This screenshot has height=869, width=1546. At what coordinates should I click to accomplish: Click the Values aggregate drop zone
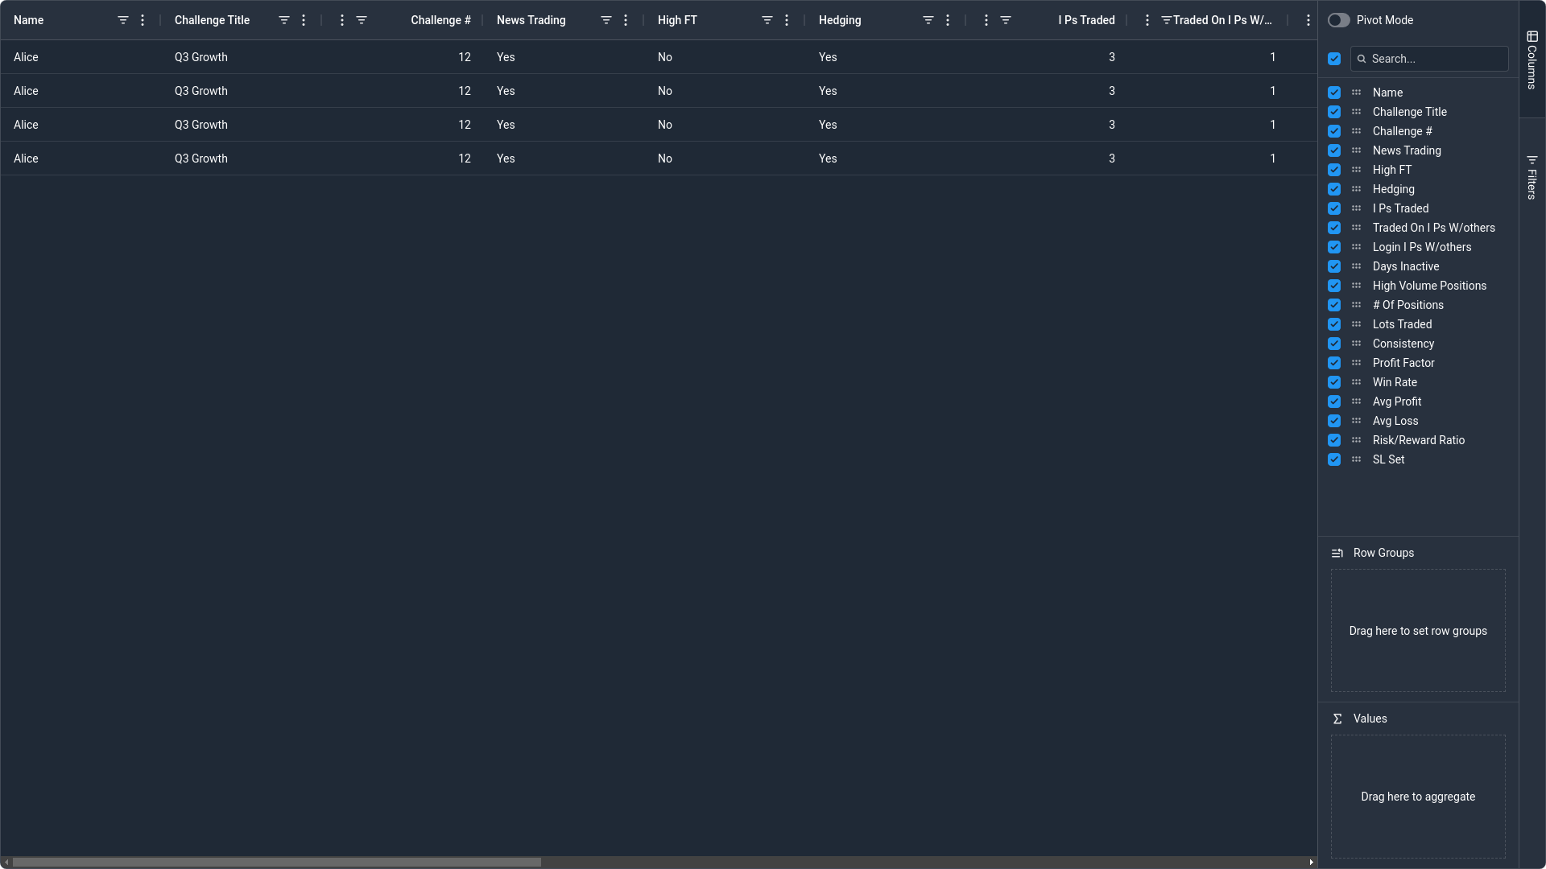point(1418,797)
